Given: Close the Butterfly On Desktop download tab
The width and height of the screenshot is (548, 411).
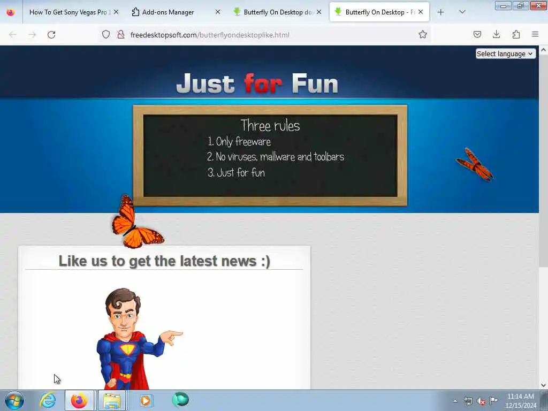Looking at the screenshot, I should pyautogui.click(x=319, y=12).
